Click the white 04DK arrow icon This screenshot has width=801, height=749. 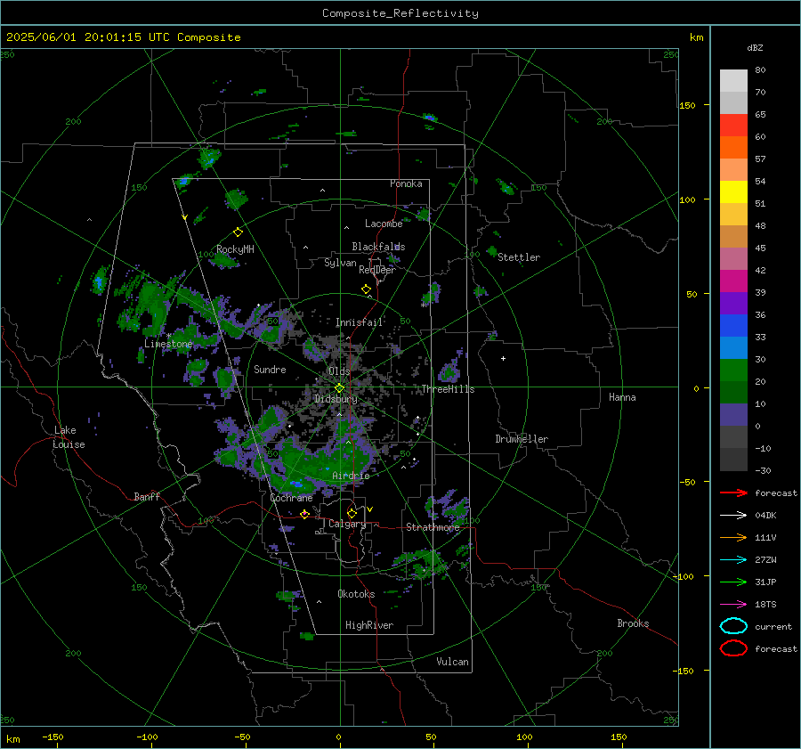[x=733, y=516]
